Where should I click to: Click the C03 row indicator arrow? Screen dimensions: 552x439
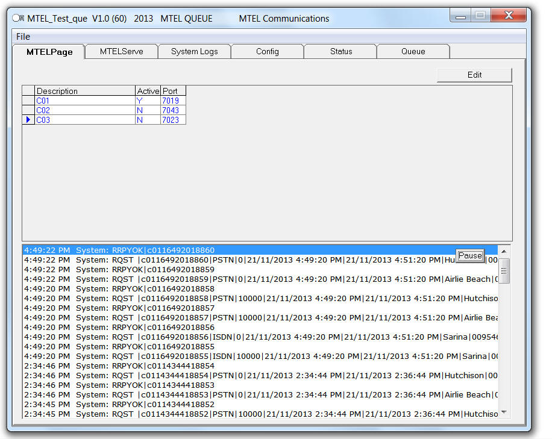28,120
